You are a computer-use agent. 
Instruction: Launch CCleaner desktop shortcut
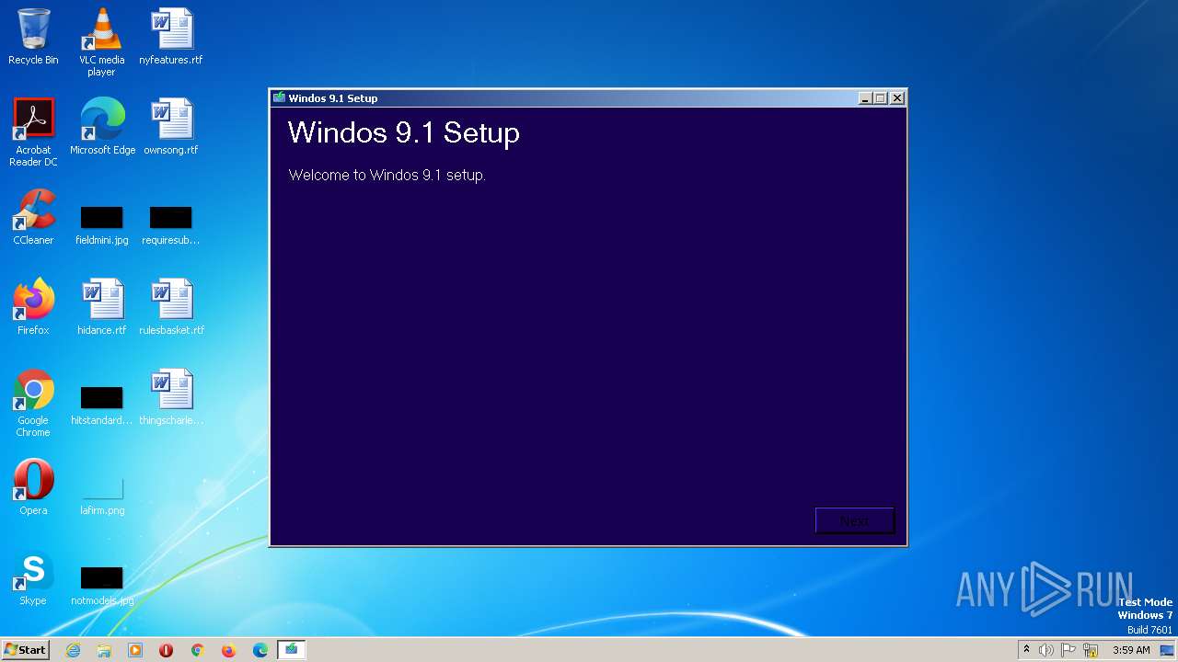[33, 217]
